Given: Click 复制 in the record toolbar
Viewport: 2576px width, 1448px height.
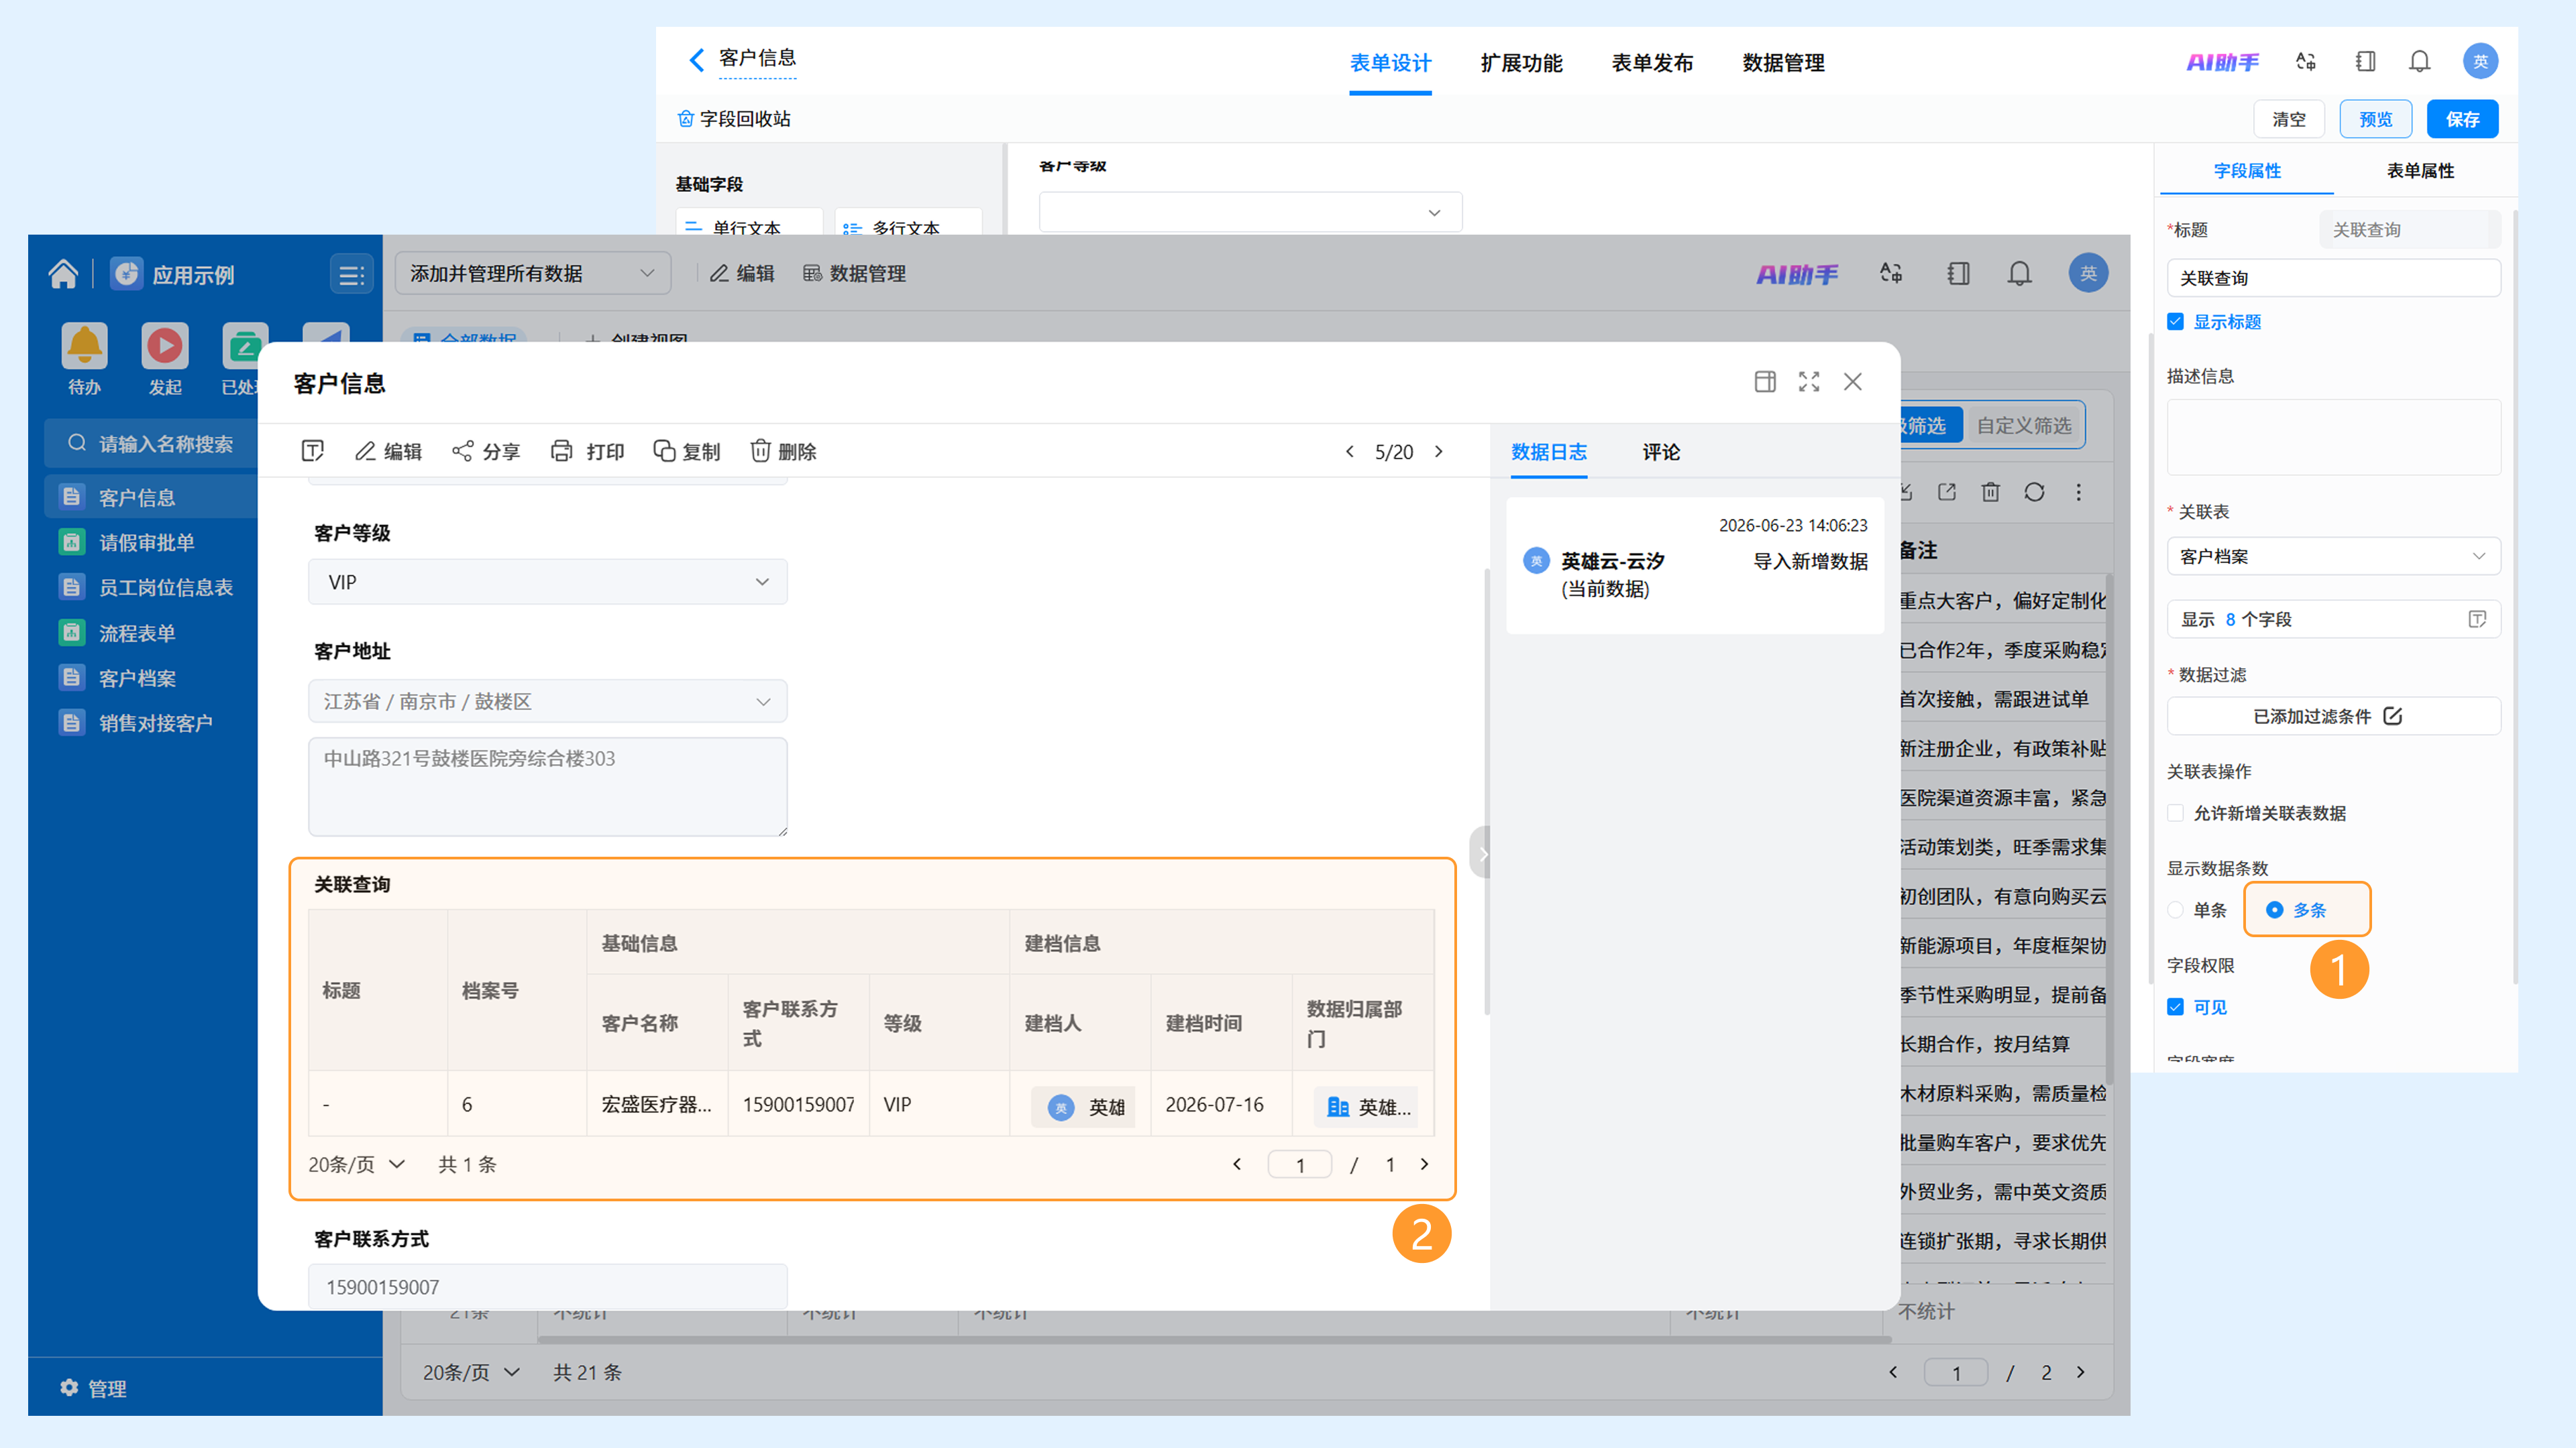Looking at the screenshot, I should tap(686, 452).
